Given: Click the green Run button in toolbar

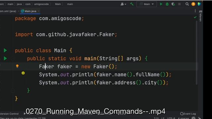Looking at the screenshot, I should click(x=161, y=4).
